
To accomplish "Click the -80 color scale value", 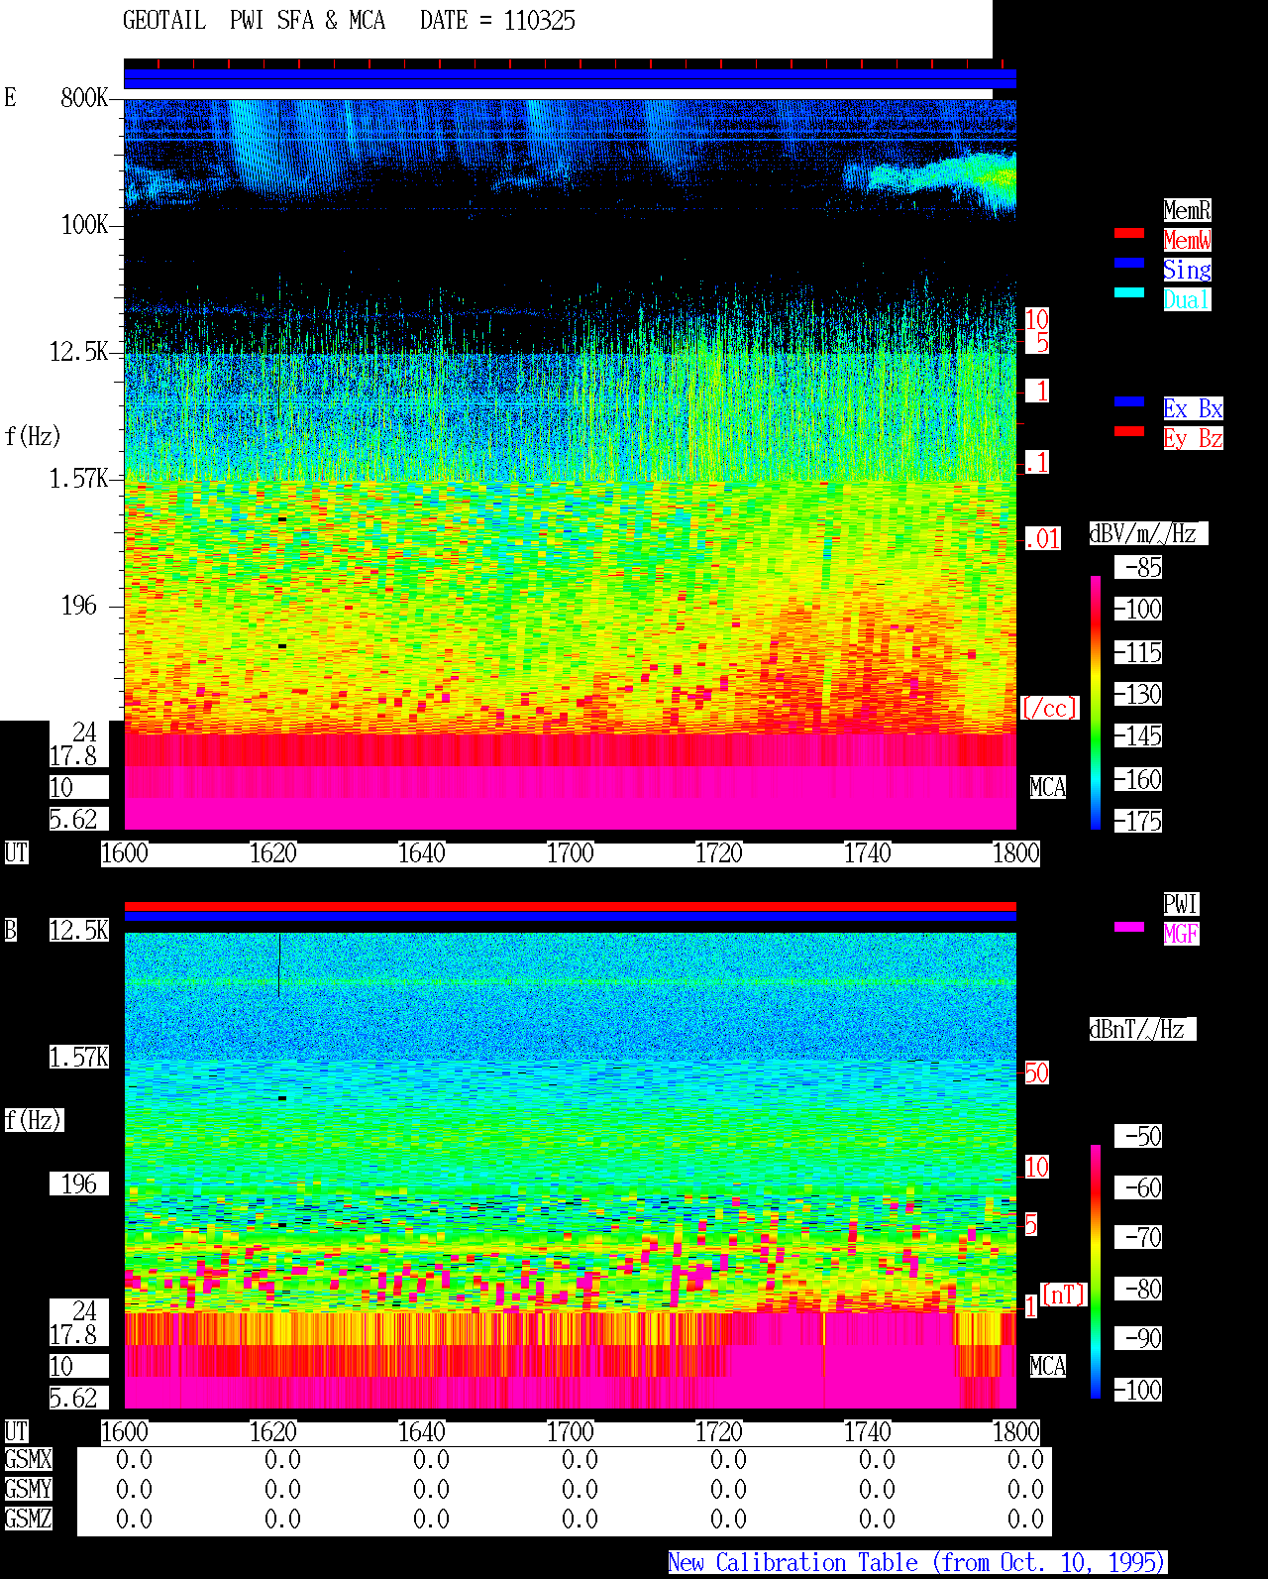I will (1139, 1290).
